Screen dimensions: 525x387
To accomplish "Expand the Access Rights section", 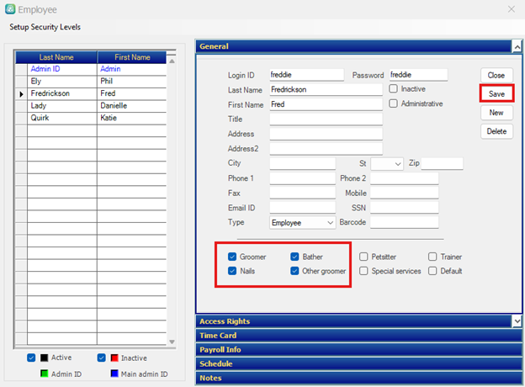I will [x=354, y=321].
